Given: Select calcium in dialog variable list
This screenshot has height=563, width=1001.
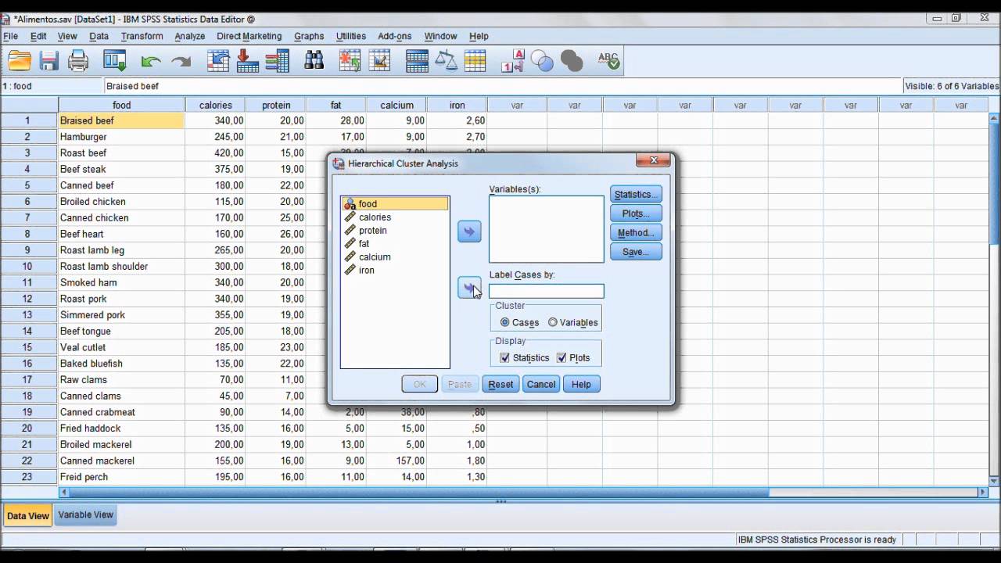Looking at the screenshot, I should (375, 257).
